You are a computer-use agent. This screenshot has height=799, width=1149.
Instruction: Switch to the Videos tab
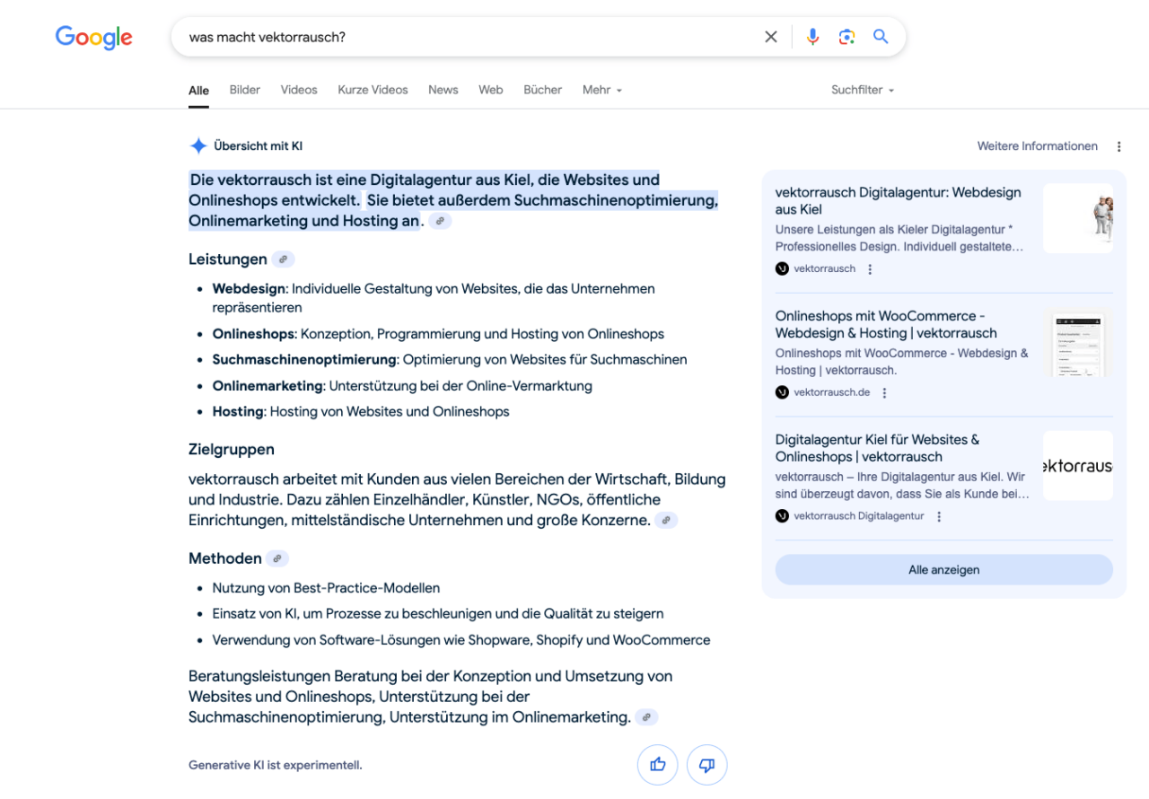tap(299, 90)
